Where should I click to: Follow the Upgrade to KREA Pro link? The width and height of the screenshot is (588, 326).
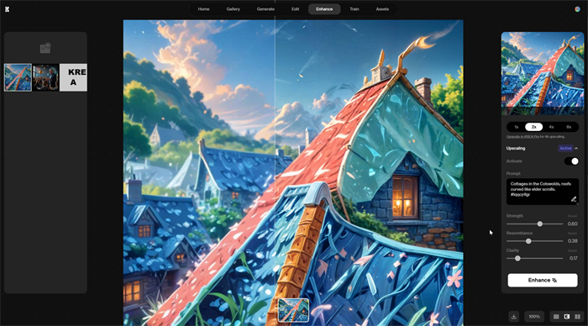click(522, 137)
